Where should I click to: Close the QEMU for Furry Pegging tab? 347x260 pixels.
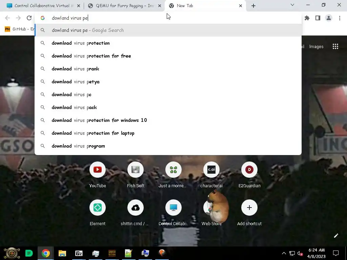point(160,6)
